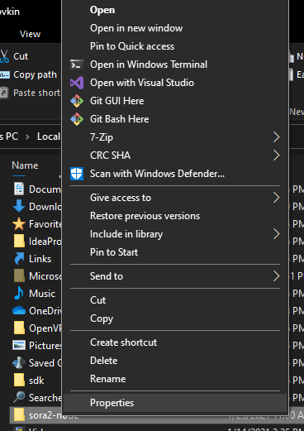Select the OneDrive cloud icon

coord(19,311)
